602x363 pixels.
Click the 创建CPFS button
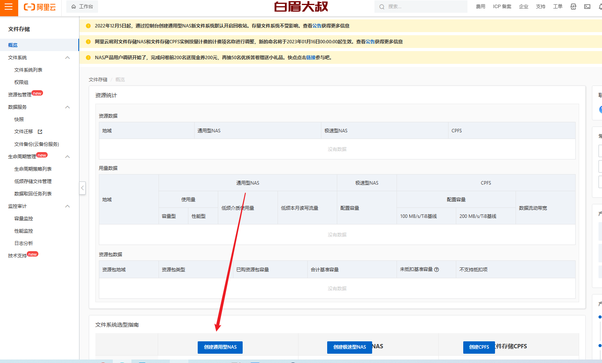point(479,347)
